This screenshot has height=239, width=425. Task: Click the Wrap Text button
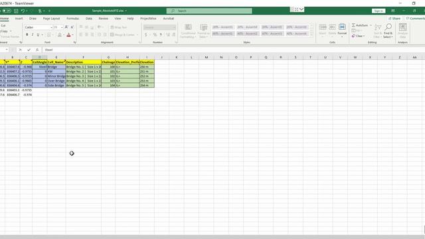point(118,27)
